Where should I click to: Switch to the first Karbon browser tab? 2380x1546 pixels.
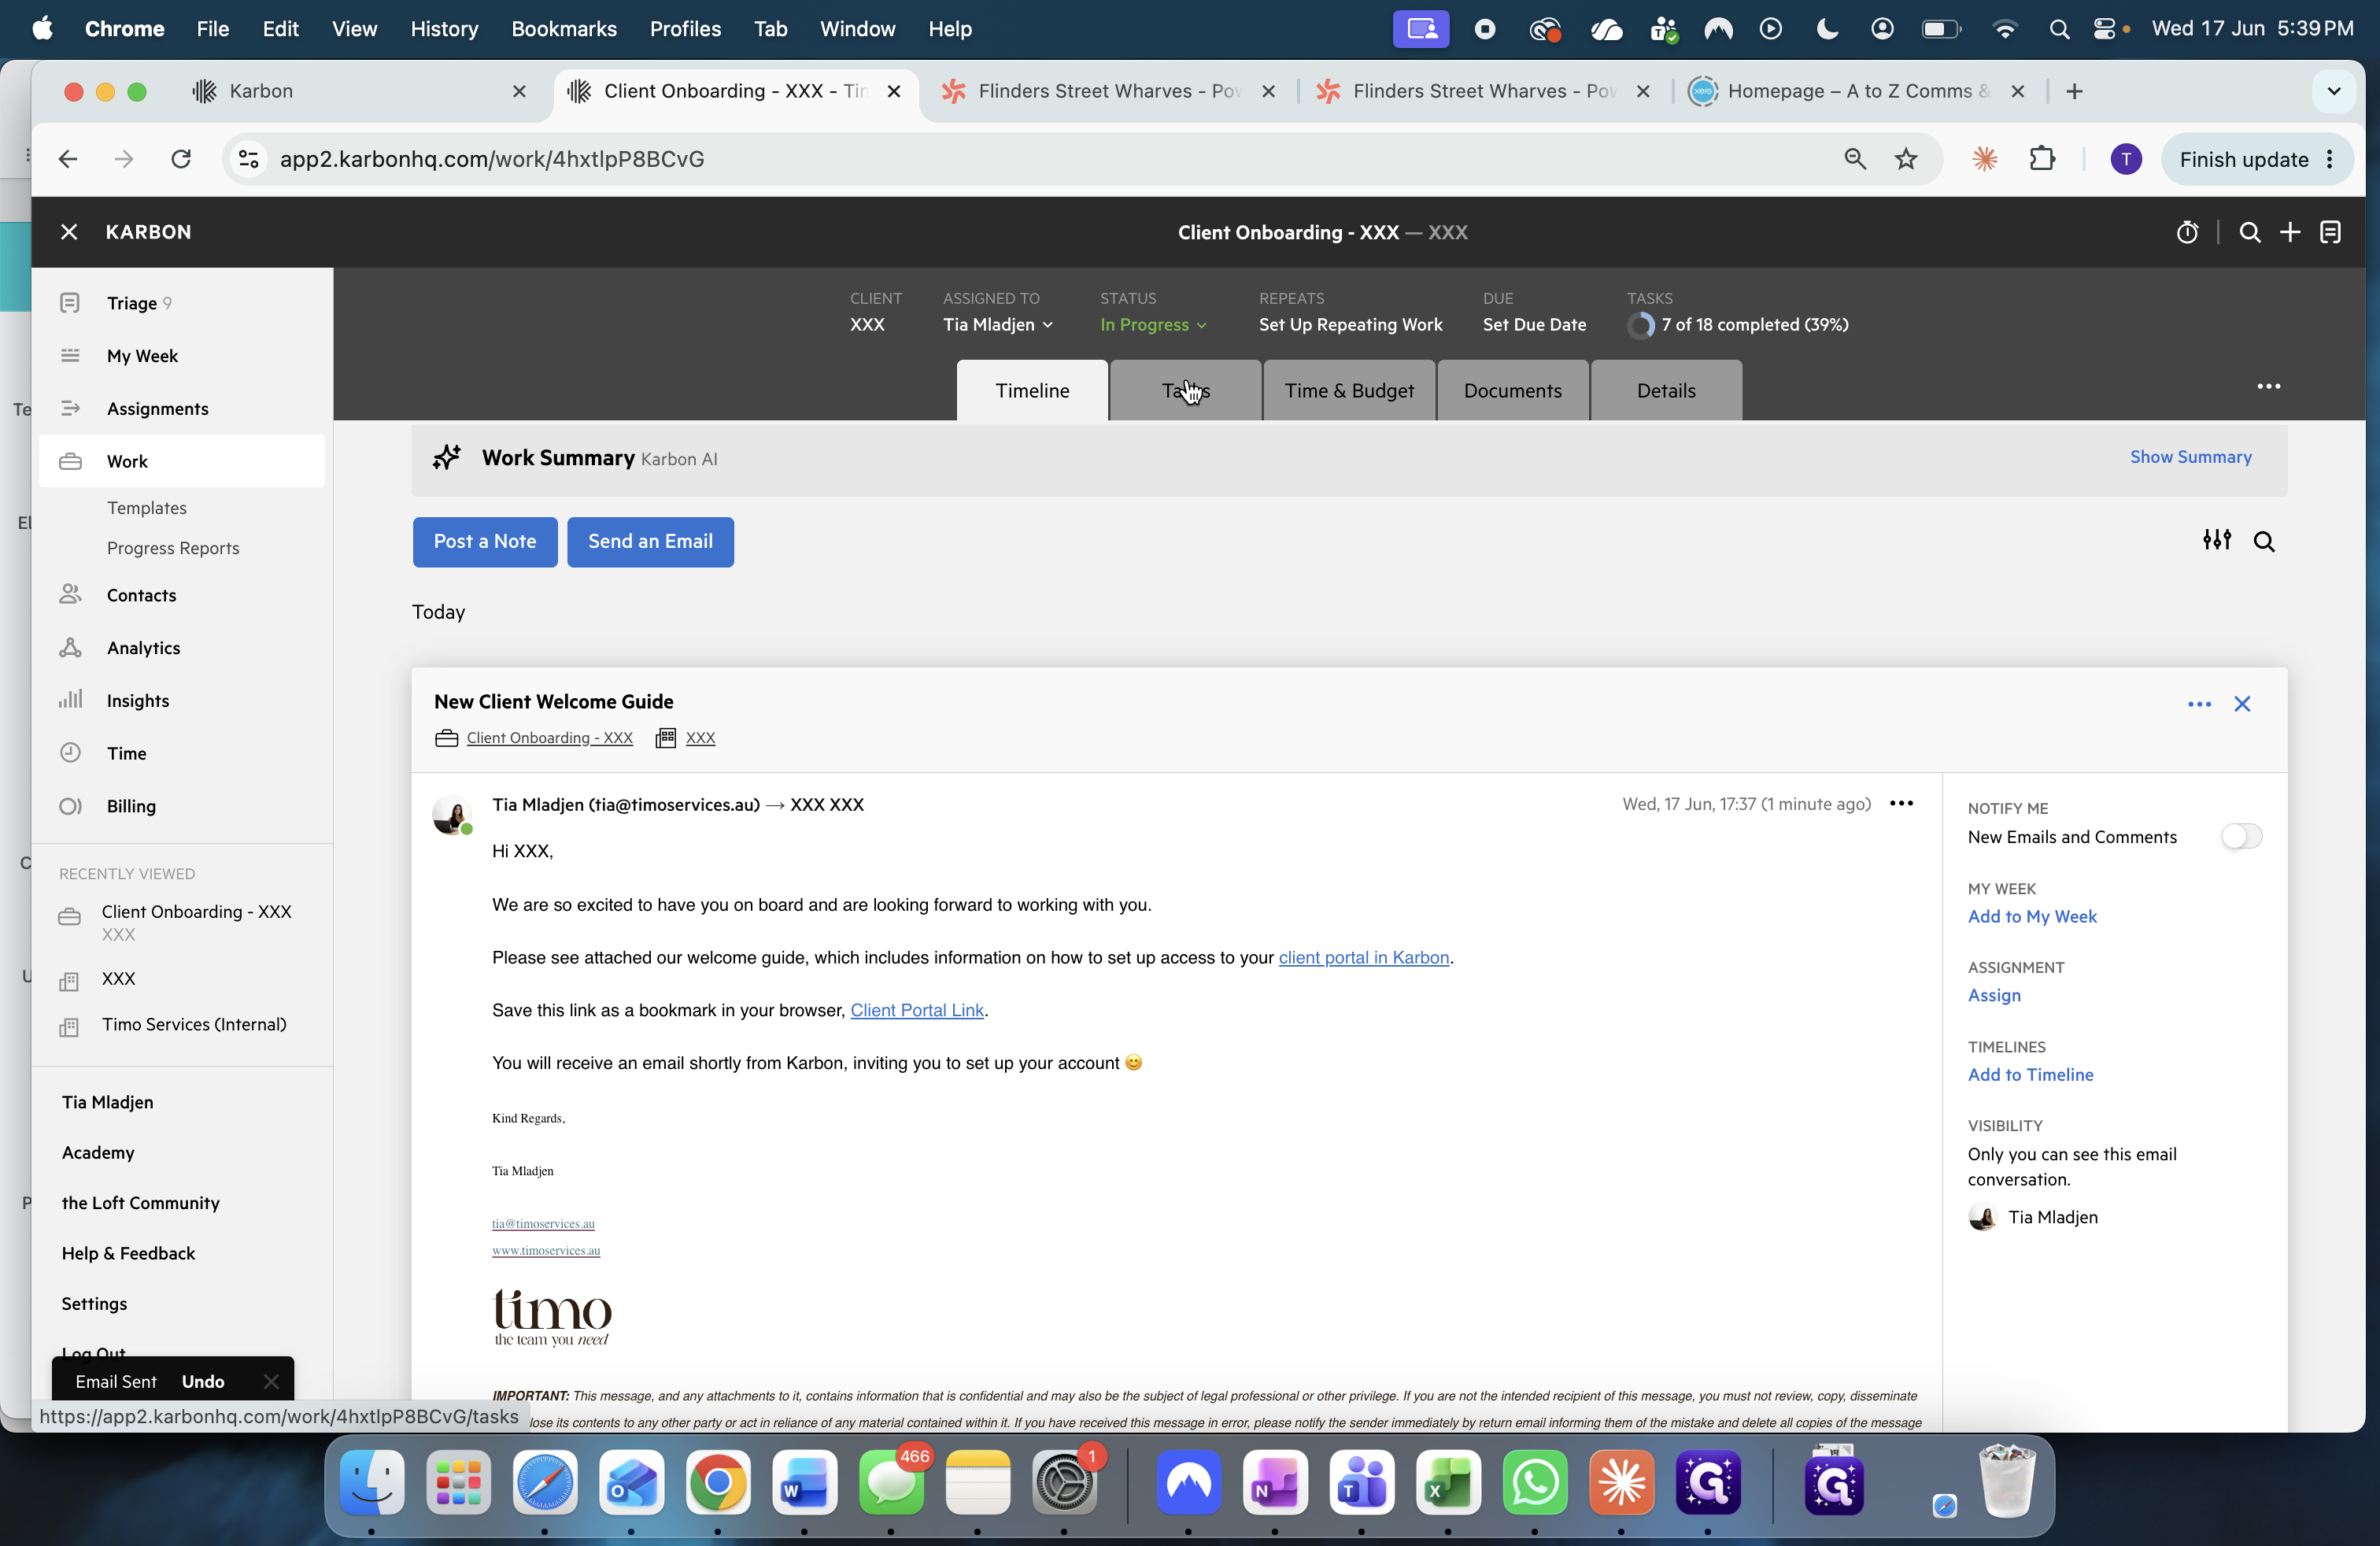[360, 91]
